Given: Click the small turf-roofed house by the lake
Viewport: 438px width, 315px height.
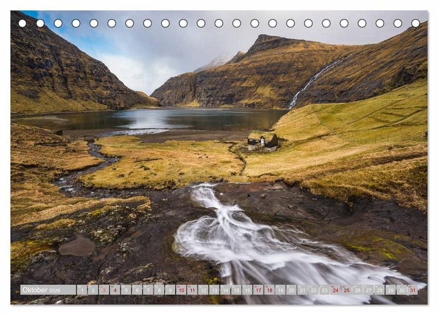Looking at the screenshot, I should point(263,140).
